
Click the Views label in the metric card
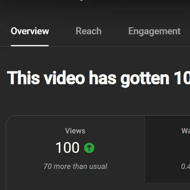point(75,131)
